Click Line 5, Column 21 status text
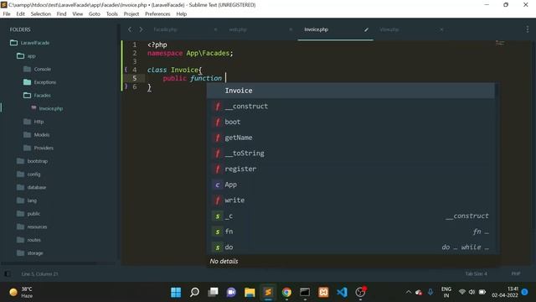 pyautogui.click(x=39, y=274)
